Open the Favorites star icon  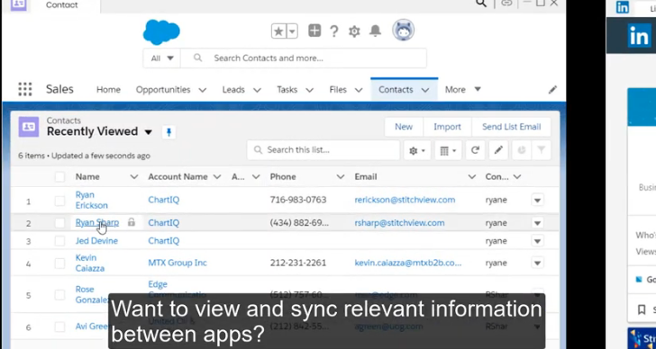tap(278, 31)
